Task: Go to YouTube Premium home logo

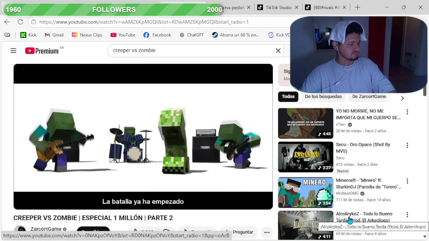Action: (x=42, y=51)
